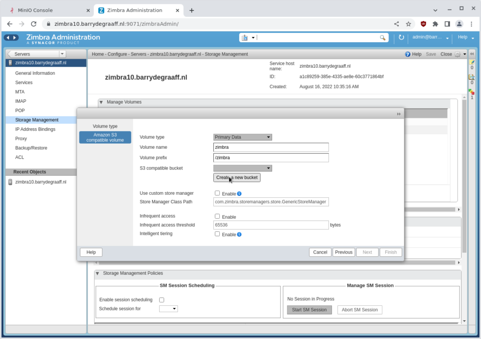481x339 pixels.
Task: Open the Volume type Primary Data dropdown
Action: (242, 137)
